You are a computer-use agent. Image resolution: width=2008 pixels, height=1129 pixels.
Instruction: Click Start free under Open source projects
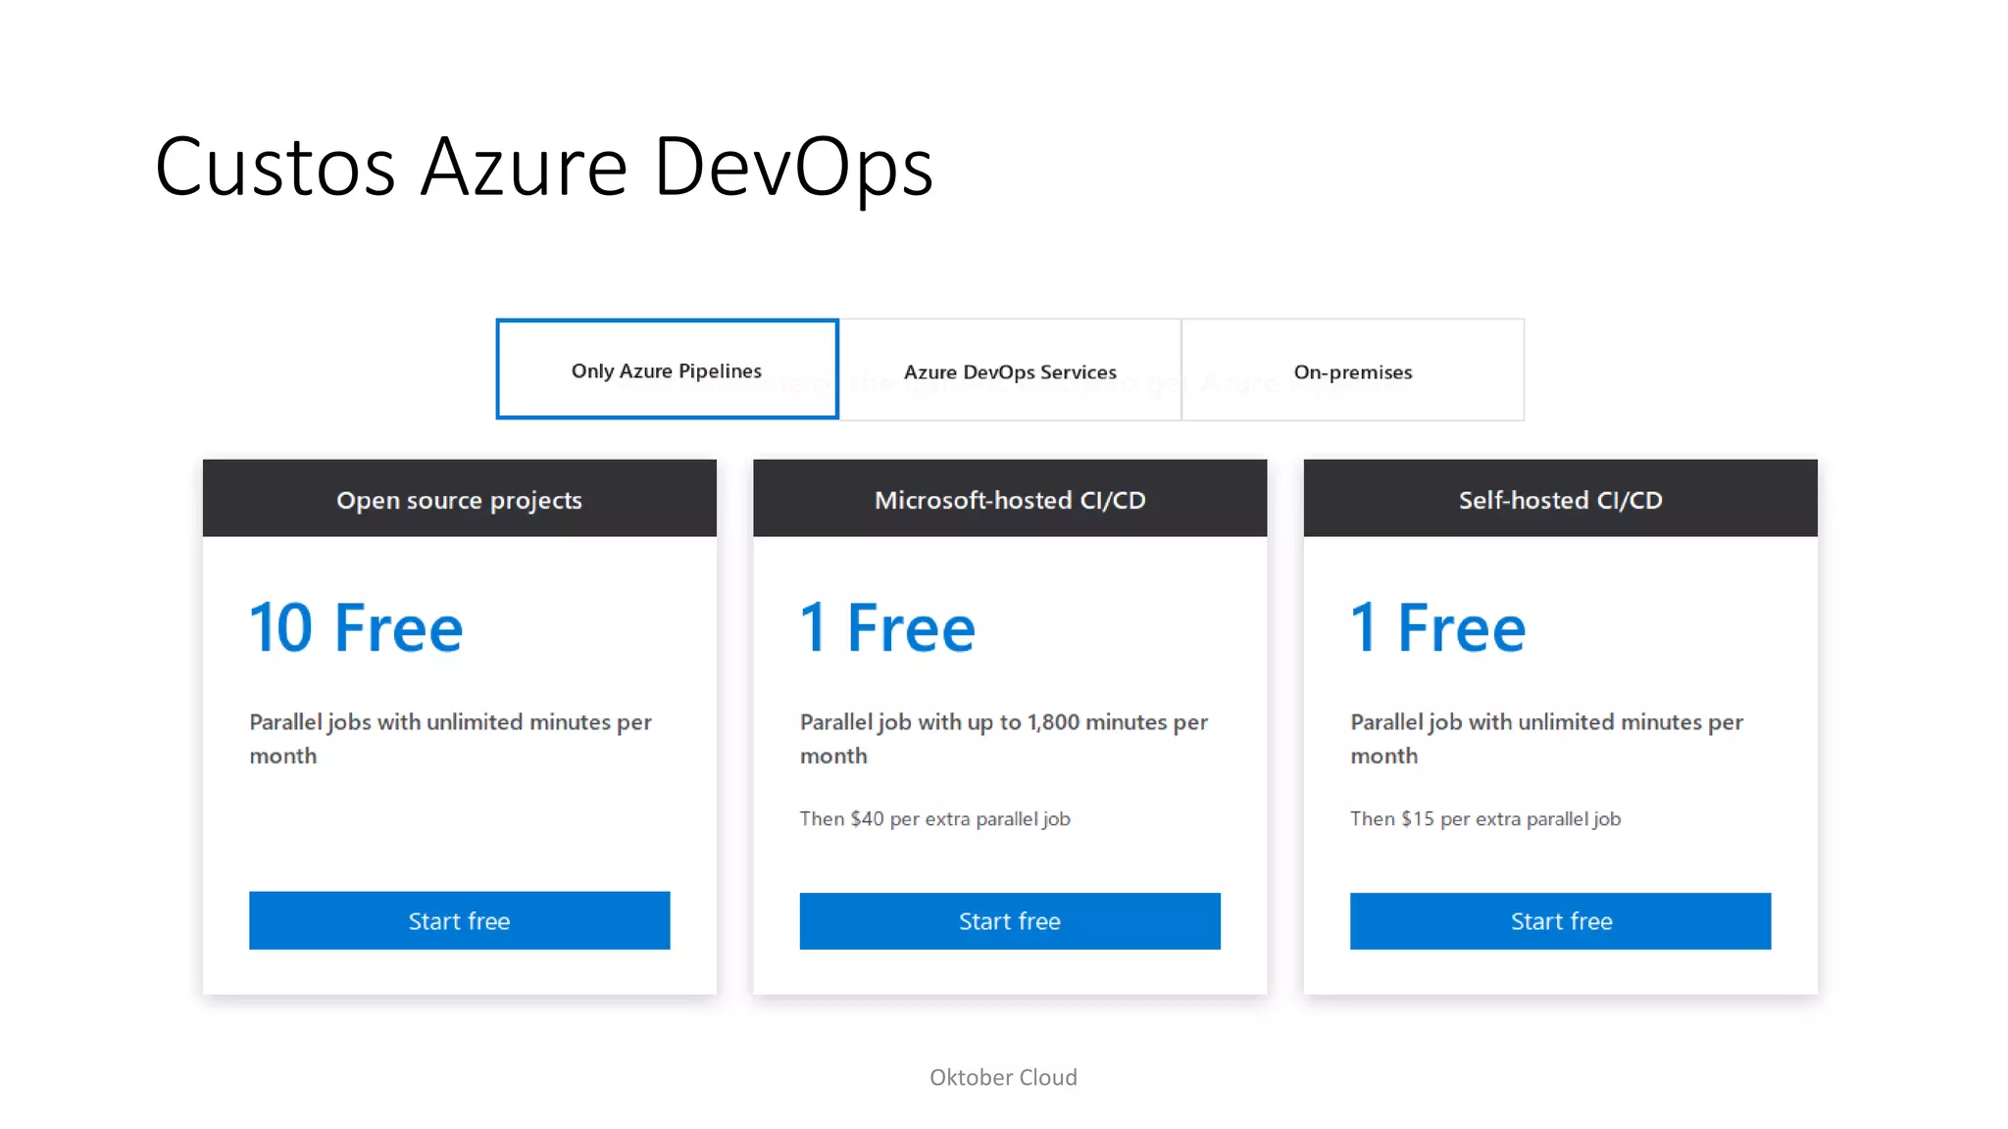[x=459, y=920]
